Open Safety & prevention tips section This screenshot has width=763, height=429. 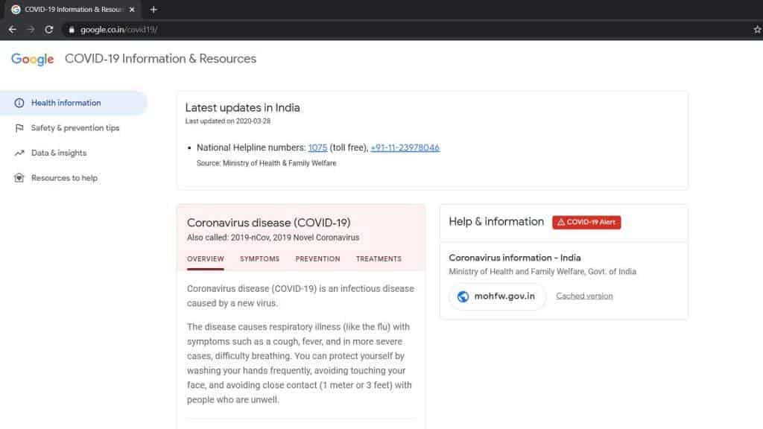(75, 128)
